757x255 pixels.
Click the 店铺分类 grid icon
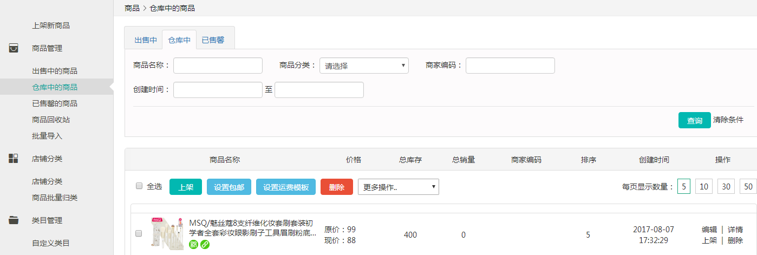click(x=14, y=159)
